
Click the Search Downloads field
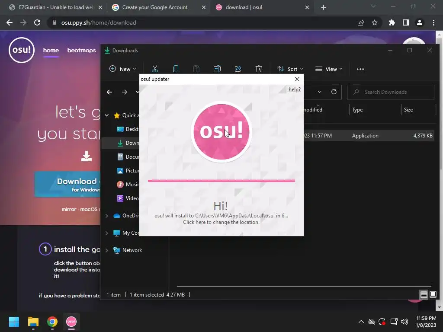tap(391, 92)
